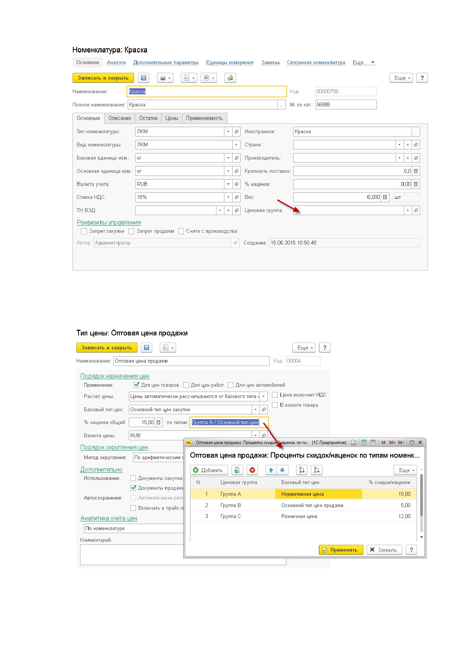Screen dimensions: 468x661
Task: Toggle the Запрет продажи checkbox
Action: click(131, 231)
